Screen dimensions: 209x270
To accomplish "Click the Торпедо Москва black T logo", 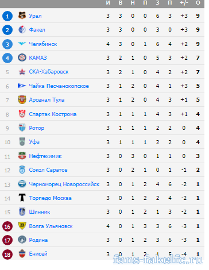I will tap(22, 198).
